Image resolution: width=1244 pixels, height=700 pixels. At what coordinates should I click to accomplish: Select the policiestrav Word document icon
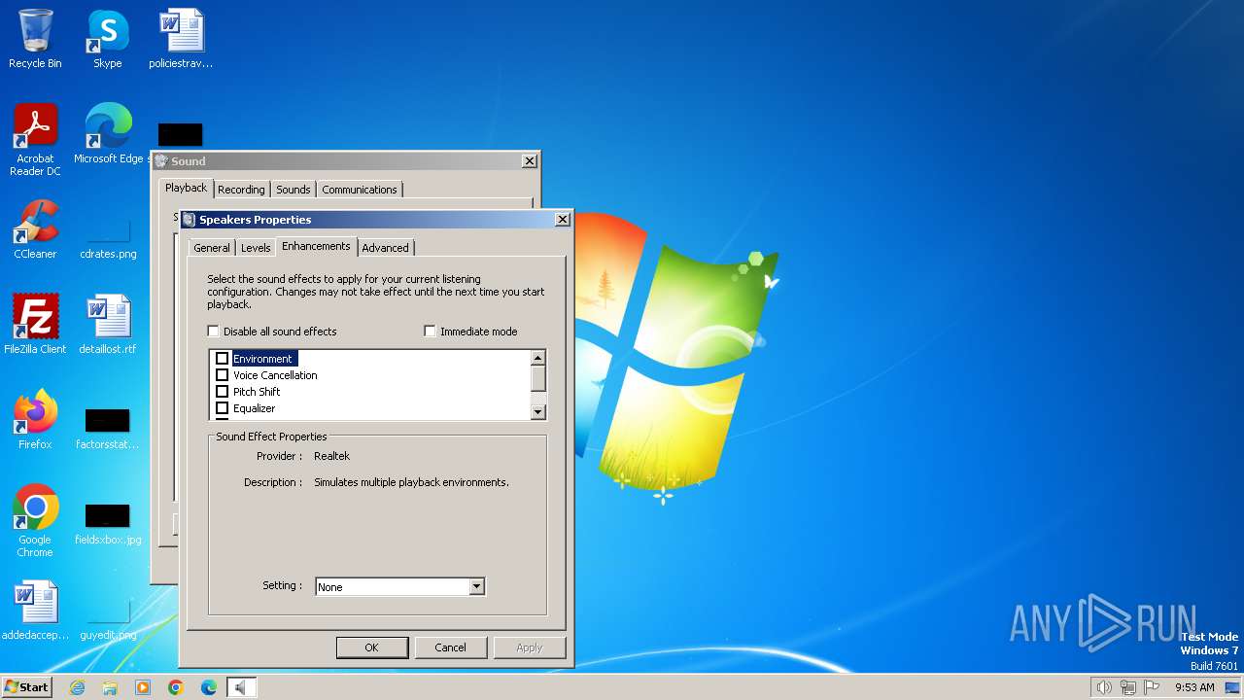click(x=181, y=39)
